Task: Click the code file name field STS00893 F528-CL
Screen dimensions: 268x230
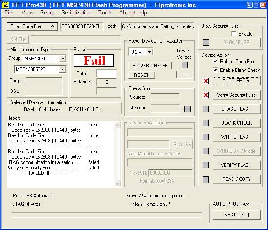Action: 82,26
